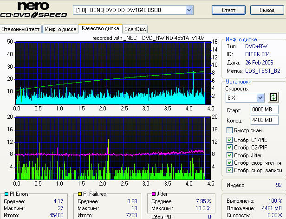Click the upper PI Errors graph
The width and height of the screenshot is (286, 219).
click(113, 73)
